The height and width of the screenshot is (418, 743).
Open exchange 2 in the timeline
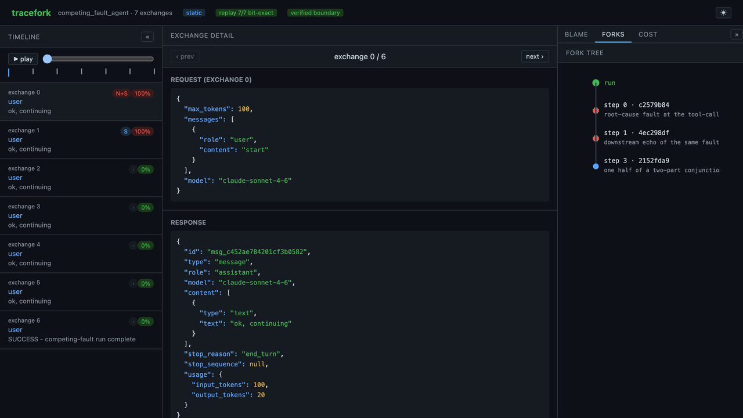pos(81,178)
